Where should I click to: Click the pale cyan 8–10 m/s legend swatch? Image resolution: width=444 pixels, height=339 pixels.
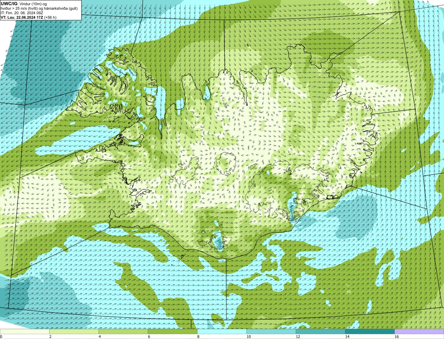tap(222, 332)
